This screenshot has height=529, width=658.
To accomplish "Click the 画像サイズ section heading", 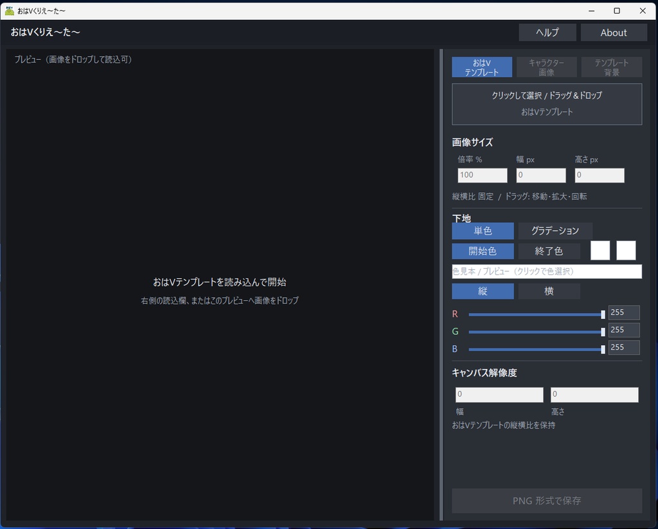I will [x=472, y=142].
